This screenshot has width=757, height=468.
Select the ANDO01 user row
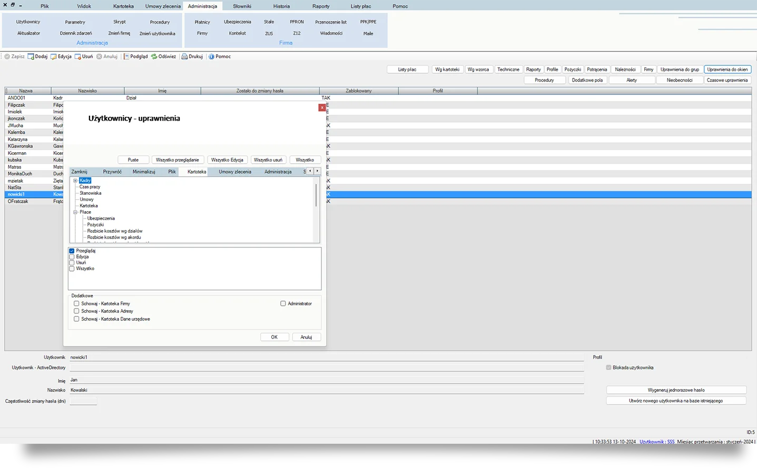378,98
